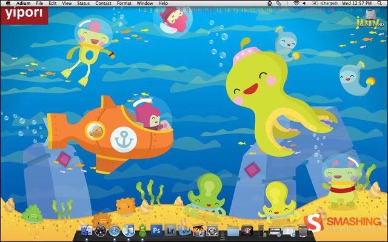388x242 pixels.
Task: Open Spotlight search magnifier
Action: tap(380, 3)
